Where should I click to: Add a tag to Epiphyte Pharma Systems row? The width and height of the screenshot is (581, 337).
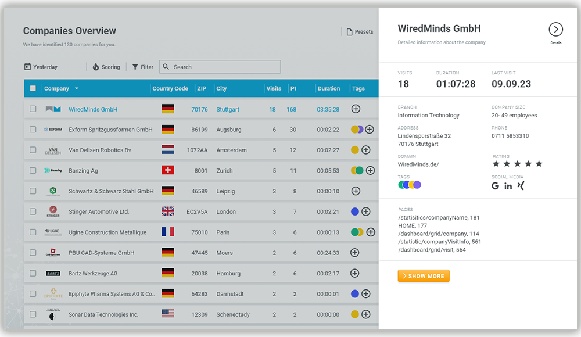(365, 293)
